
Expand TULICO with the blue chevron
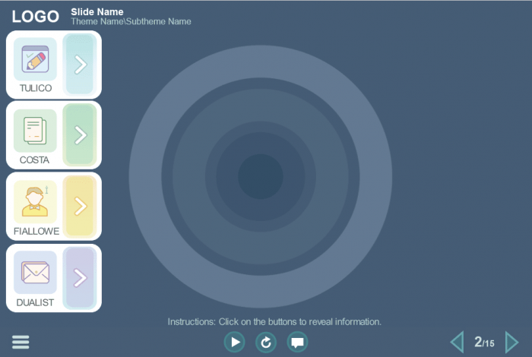pos(80,65)
